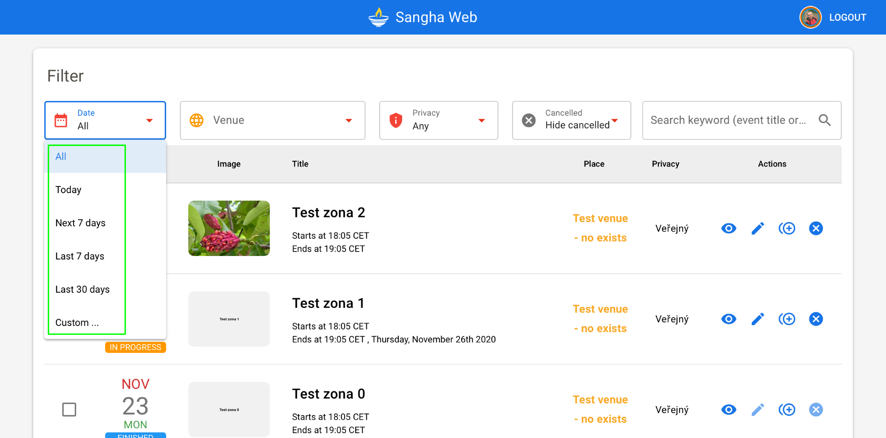Cancel Test zona 2 using X icon
Image resolution: width=886 pixels, height=438 pixels.
816,229
